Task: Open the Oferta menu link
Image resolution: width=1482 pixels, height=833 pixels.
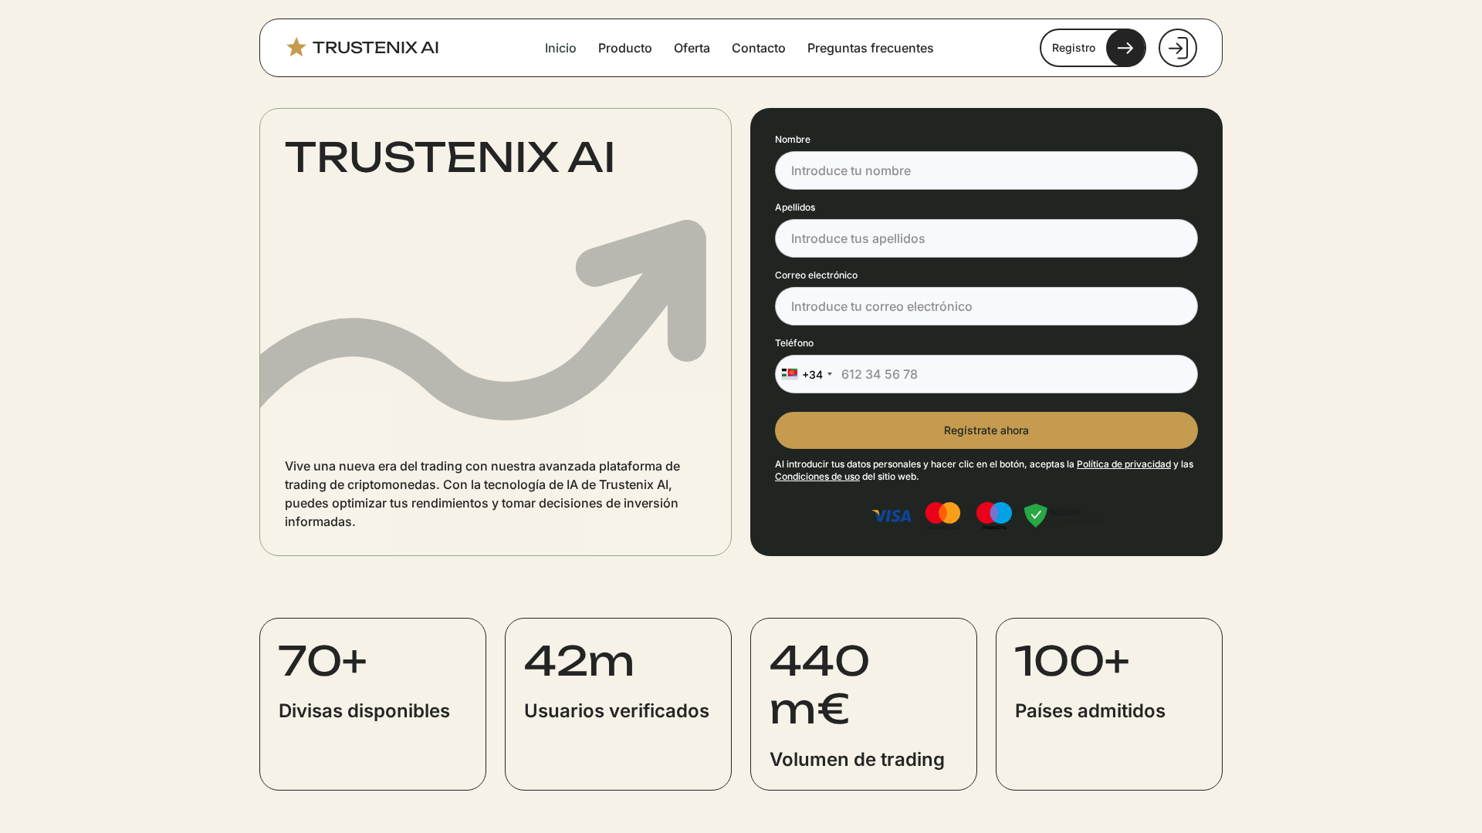Action: [692, 48]
